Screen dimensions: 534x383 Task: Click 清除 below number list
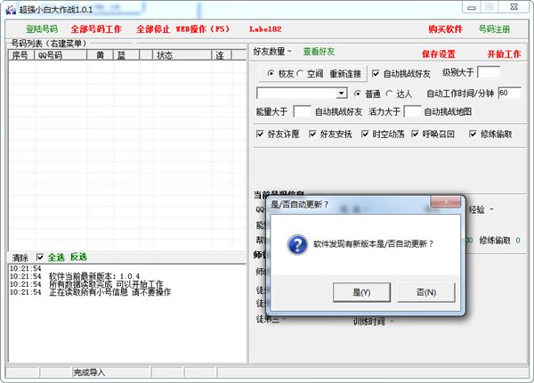coord(20,257)
